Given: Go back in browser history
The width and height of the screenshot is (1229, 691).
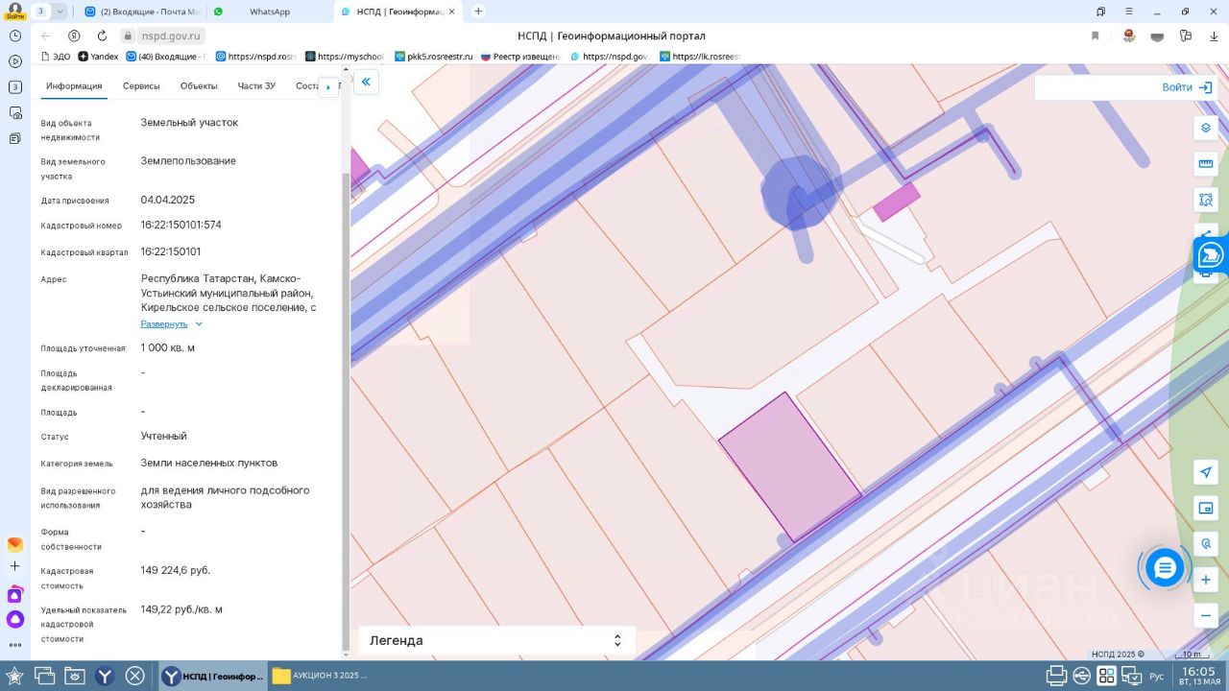Looking at the screenshot, I should pyautogui.click(x=46, y=36).
